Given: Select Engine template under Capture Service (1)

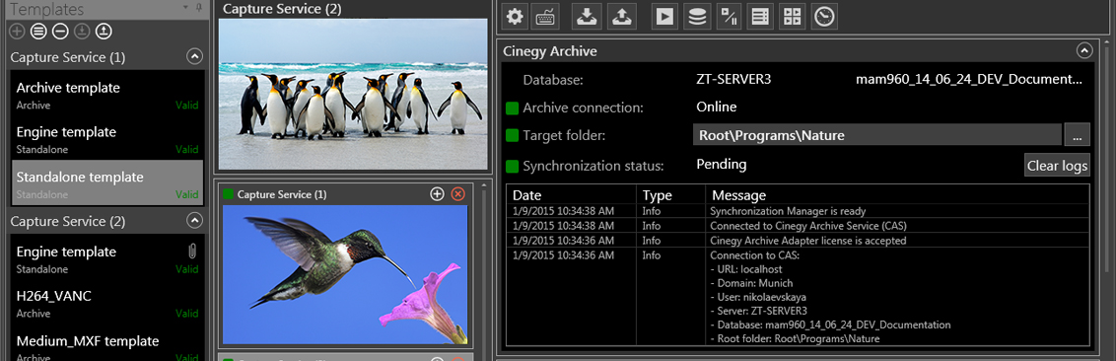Looking at the screenshot, I should [107, 139].
